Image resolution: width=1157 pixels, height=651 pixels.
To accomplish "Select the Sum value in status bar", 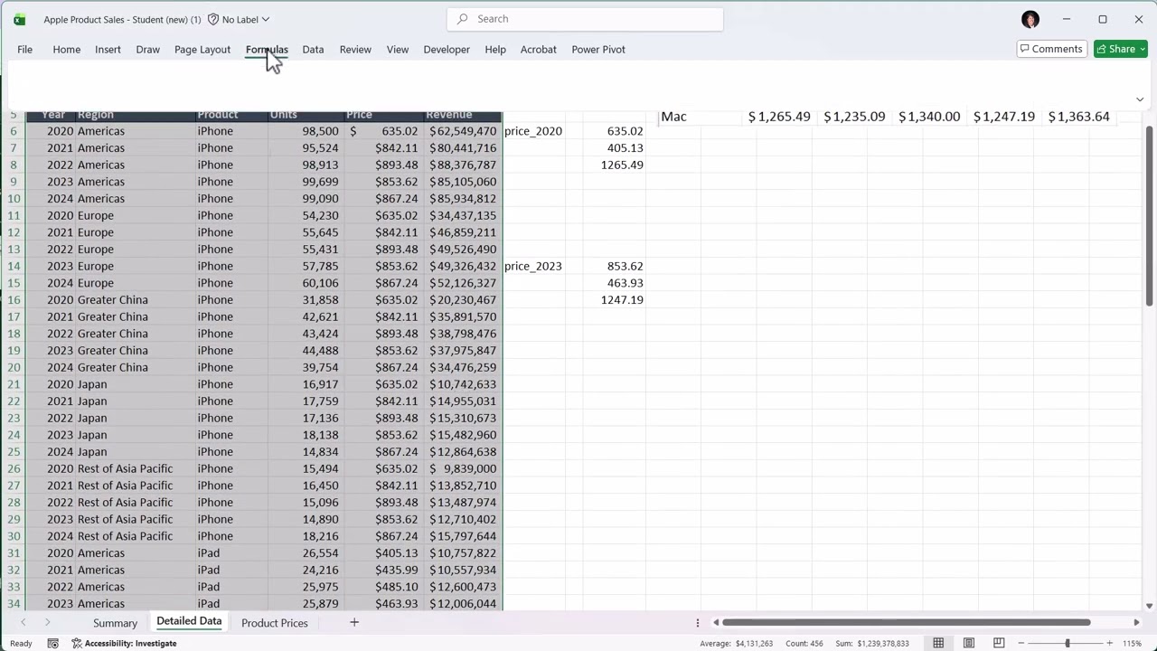I will (872, 643).
